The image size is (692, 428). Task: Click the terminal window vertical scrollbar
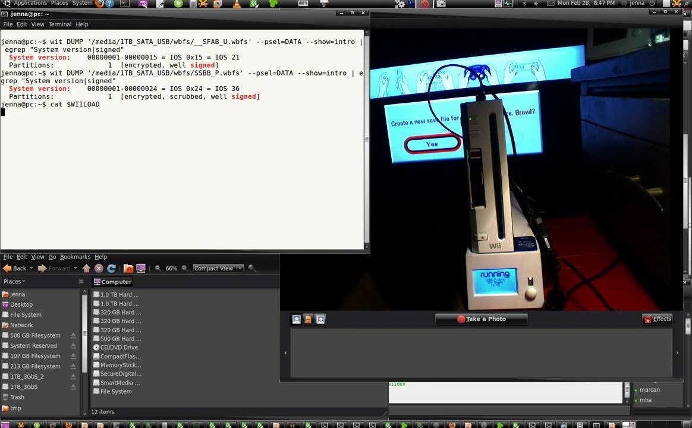point(366,139)
